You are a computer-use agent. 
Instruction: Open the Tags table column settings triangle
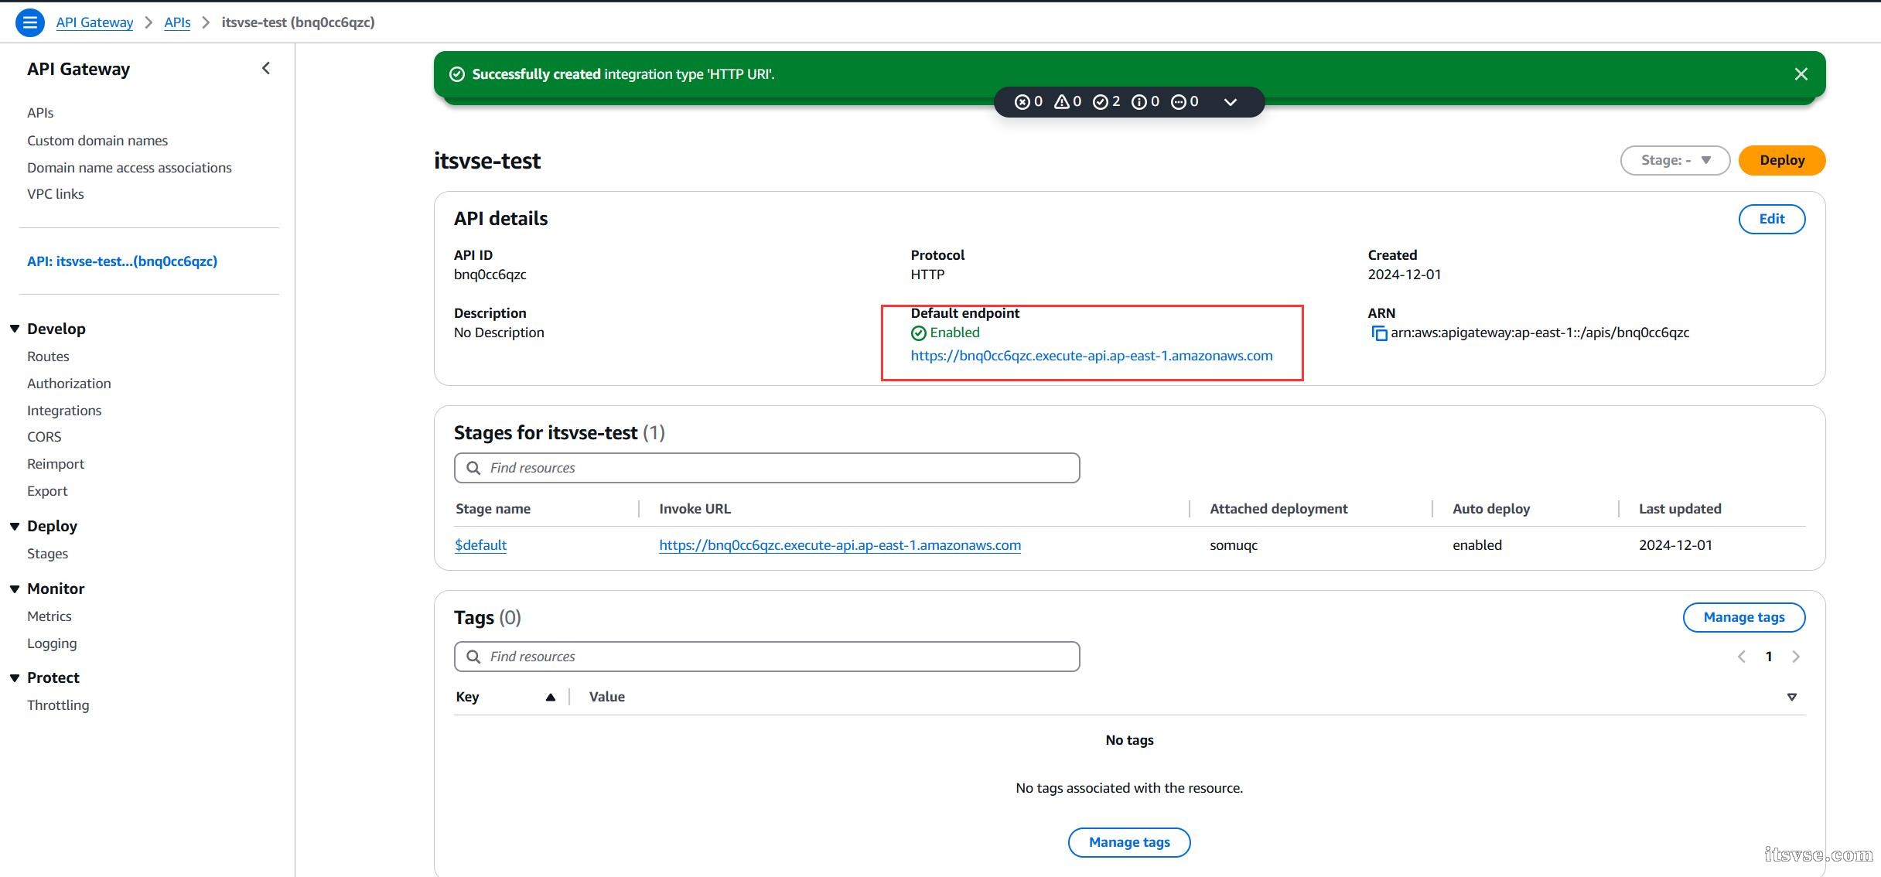pyautogui.click(x=1791, y=697)
